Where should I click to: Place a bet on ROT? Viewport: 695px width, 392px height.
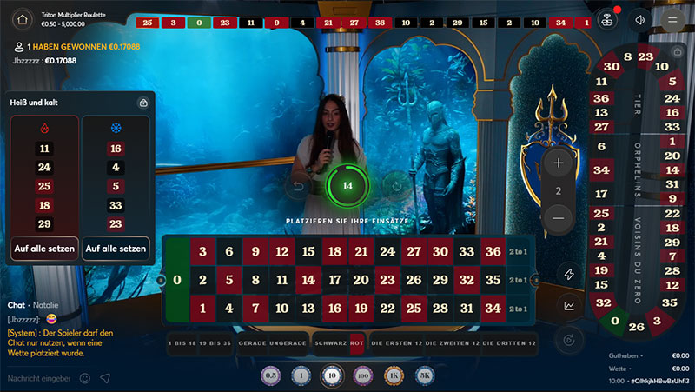(357, 342)
